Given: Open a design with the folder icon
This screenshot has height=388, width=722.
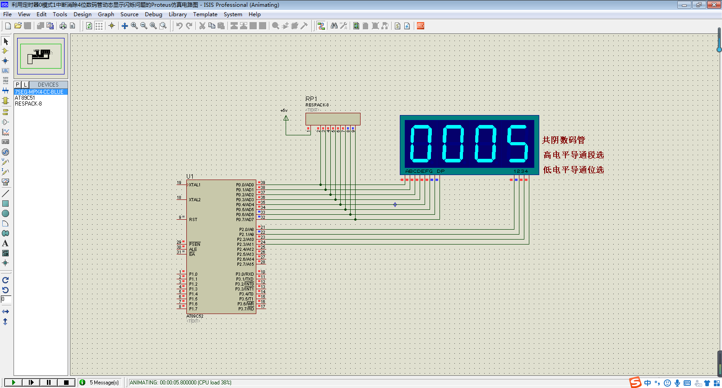Looking at the screenshot, I should pos(18,26).
